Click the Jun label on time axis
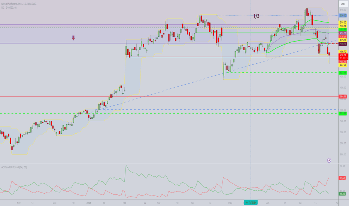The image size is (349, 206). (267, 203)
